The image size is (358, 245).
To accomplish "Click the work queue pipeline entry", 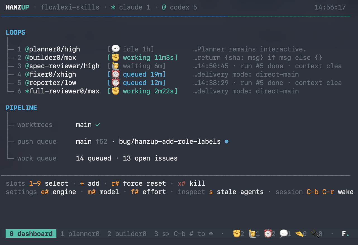I will [x=37, y=158].
